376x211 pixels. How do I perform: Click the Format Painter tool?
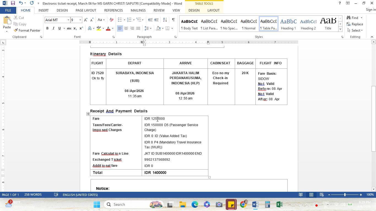pos(27,30)
